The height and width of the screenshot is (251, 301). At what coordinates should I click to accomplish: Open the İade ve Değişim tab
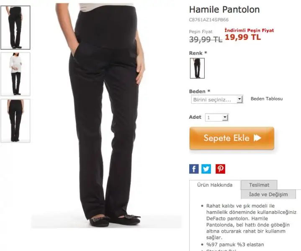268,194
